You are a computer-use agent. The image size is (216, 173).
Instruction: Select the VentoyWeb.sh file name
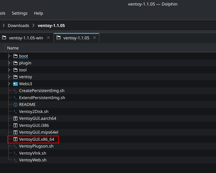(x=33, y=160)
